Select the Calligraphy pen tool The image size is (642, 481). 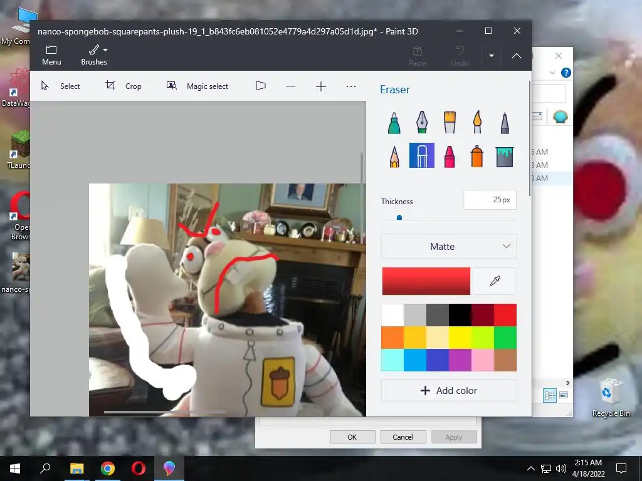tap(422, 123)
